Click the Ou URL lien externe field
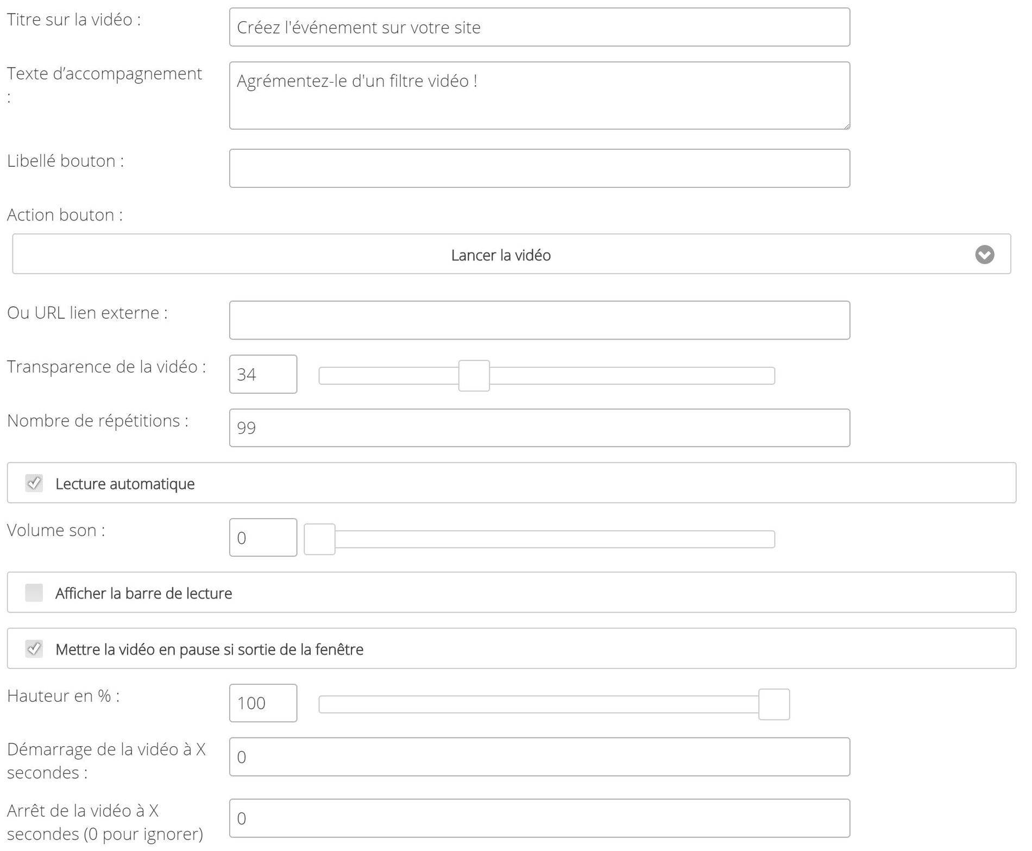The image size is (1032, 851). click(539, 320)
